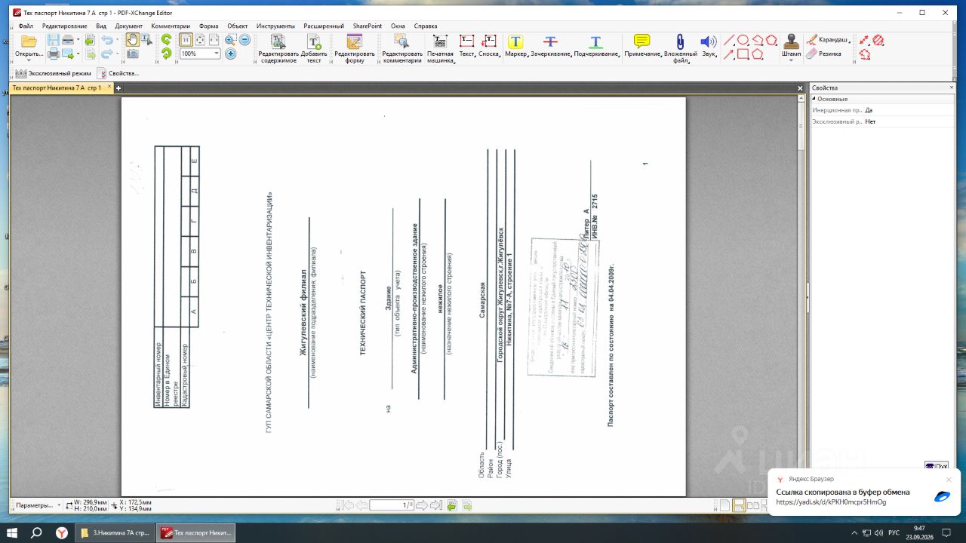
Task: Open the 100% zoom level dropdown
Action: tap(217, 54)
